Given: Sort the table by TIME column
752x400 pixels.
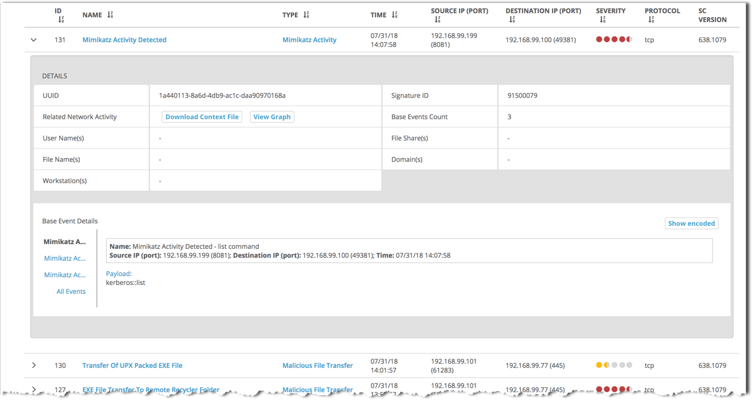Looking at the screenshot, I should 394,15.
